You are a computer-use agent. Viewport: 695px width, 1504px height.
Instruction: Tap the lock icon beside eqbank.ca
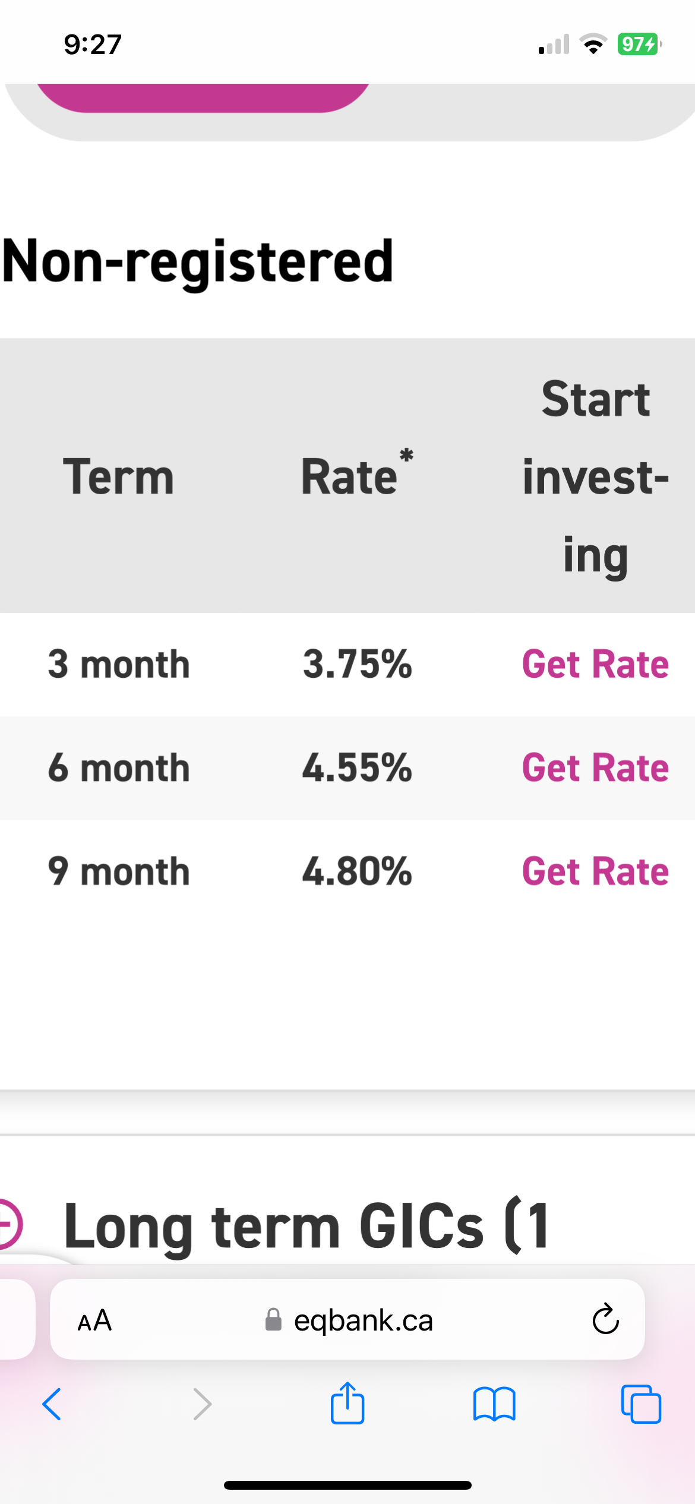(273, 1320)
